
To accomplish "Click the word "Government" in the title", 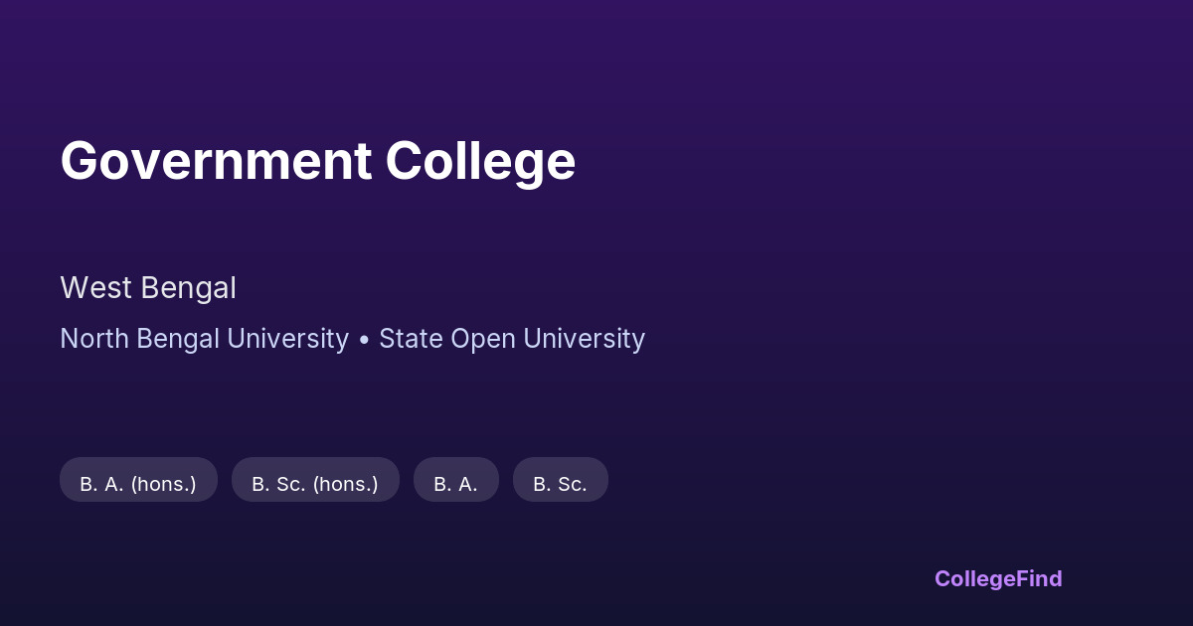I will point(216,161).
